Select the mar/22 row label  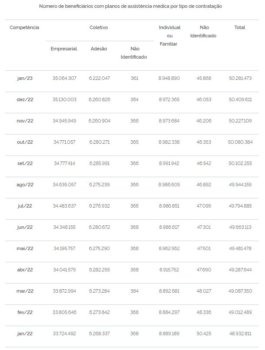pos(25,291)
